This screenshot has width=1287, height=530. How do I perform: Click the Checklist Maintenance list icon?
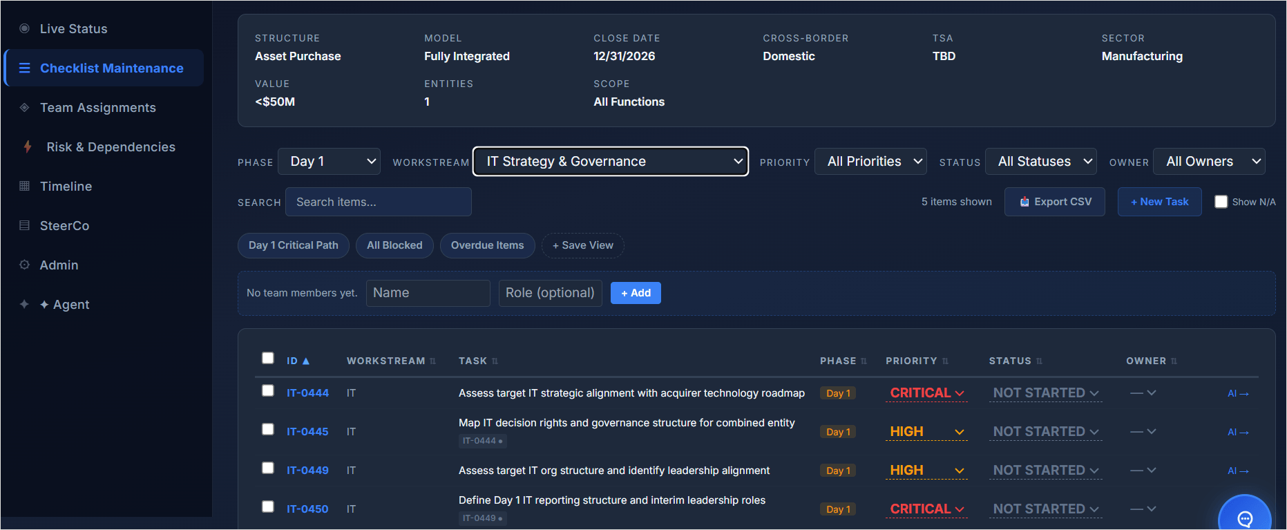pyautogui.click(x=24, y=68)
